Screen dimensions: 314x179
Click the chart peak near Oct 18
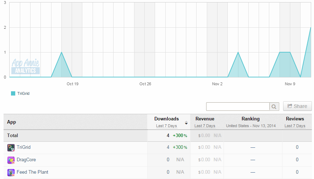coord(61,52)
